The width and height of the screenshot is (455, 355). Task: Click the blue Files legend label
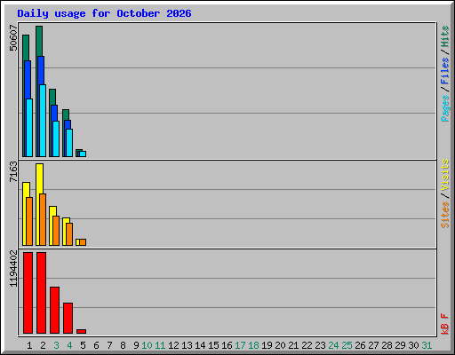445,71
